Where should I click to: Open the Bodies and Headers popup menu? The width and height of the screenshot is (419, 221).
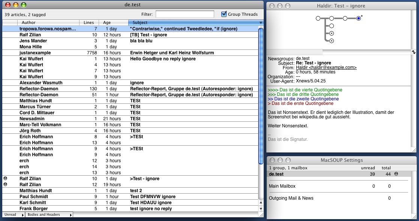coord(49,215)
